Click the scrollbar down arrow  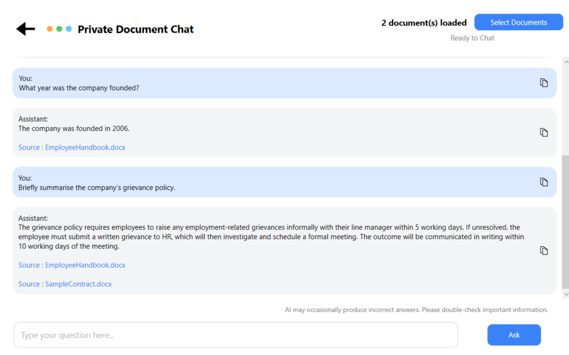tap(565, 293)
